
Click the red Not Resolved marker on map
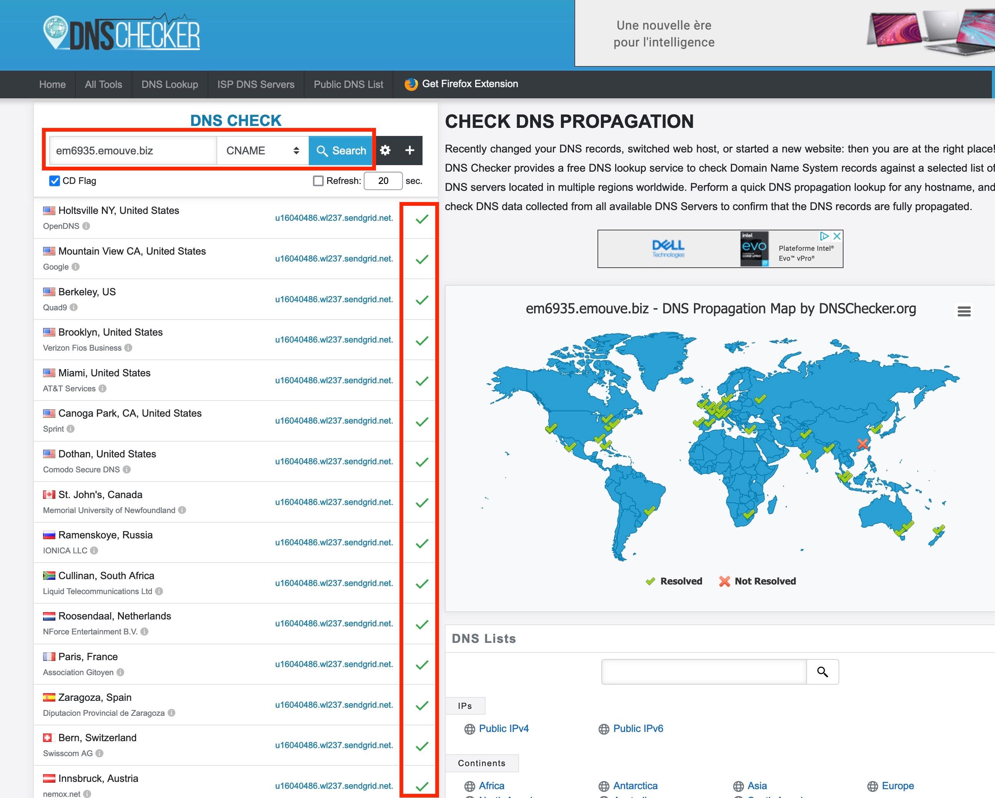862,444
